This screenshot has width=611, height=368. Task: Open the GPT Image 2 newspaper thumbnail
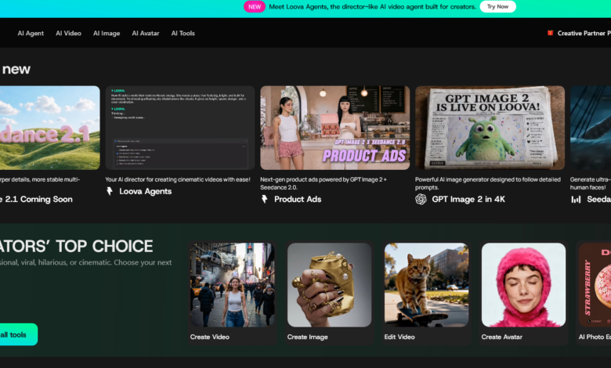tap(490, 128)
